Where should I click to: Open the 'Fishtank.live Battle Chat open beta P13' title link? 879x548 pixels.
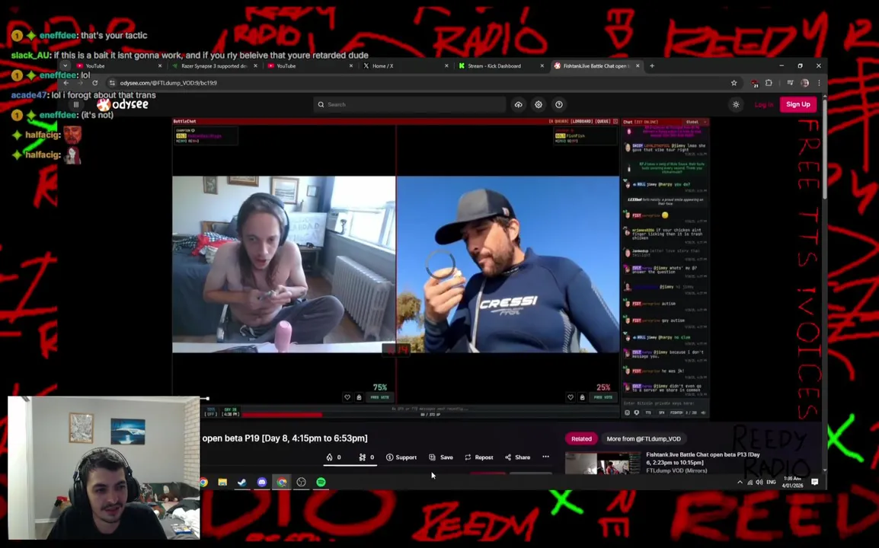tap(703, 458)
